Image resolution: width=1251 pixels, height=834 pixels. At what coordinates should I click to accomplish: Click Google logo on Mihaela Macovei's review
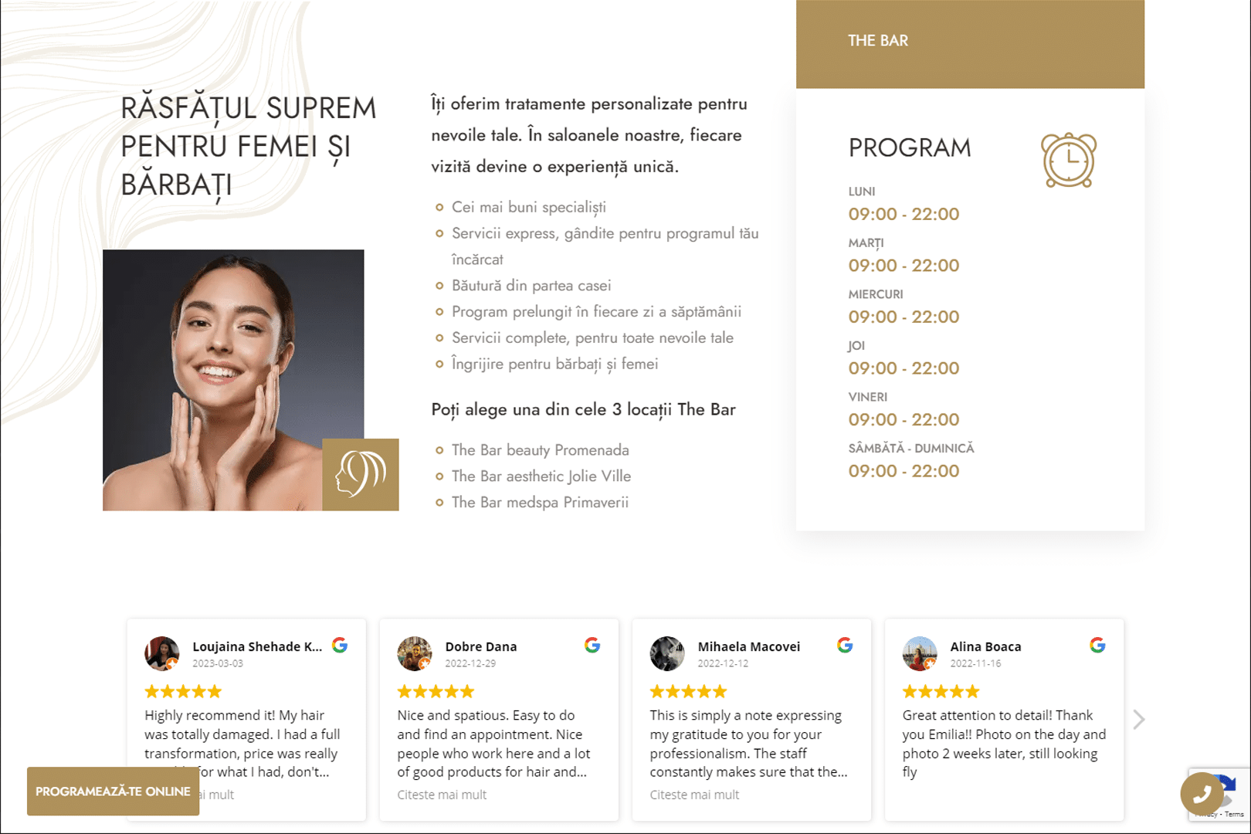pos(845,645)
